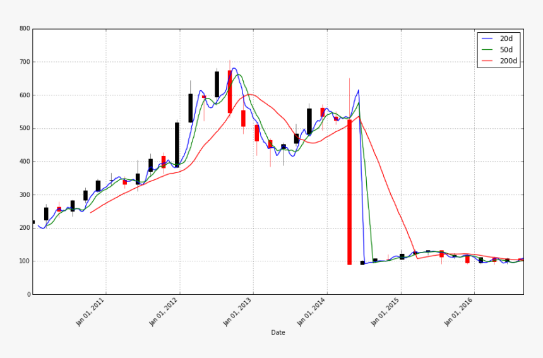Select the 200d legend label
Viewport: 543px width, 358px height.
[510, 61]
